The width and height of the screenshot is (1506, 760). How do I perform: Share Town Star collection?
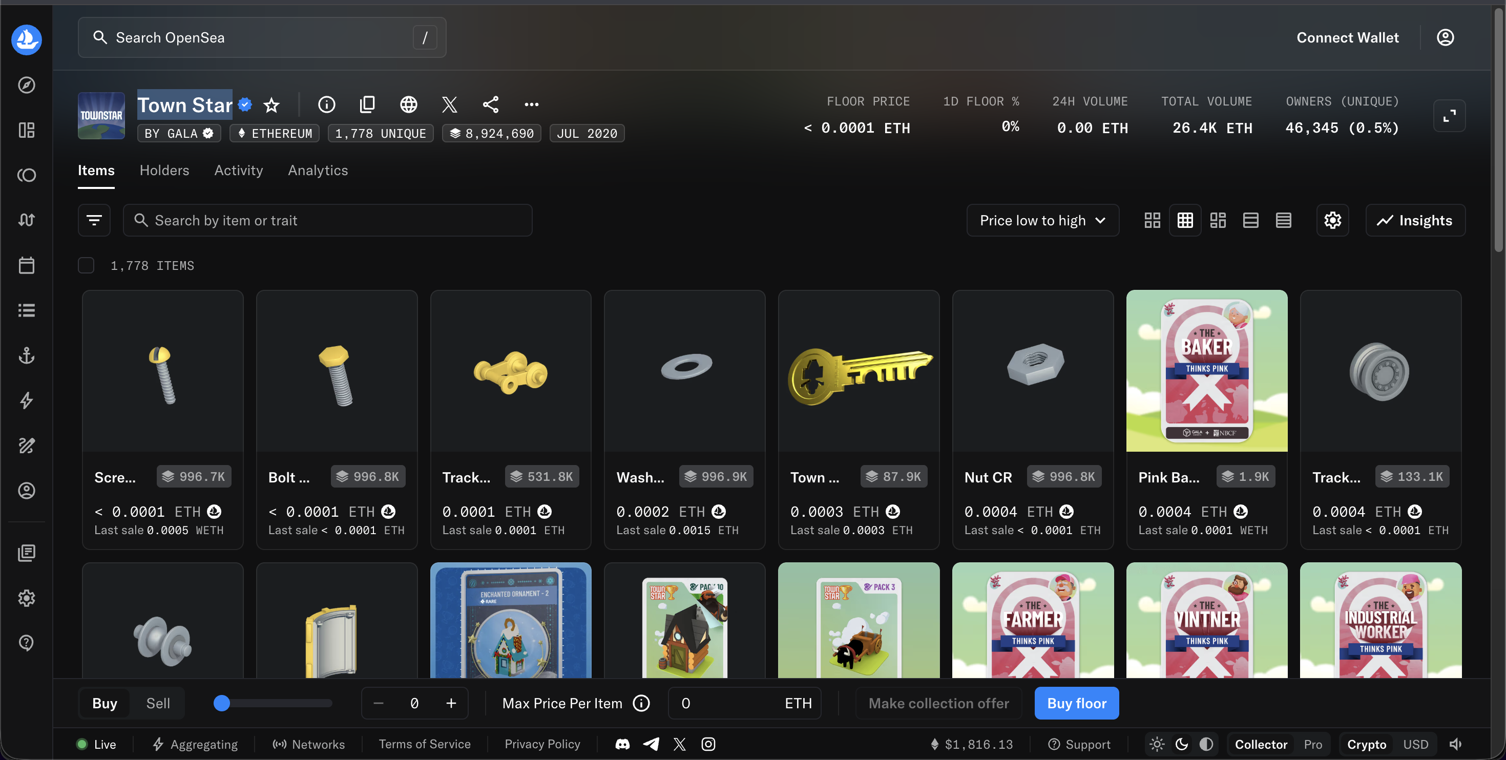click(491, 104)
